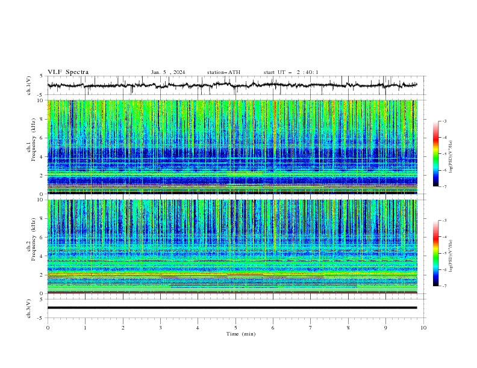Click the ch.1 spectrogram's color scale bar
Viewport: 477px width, 368px height.
[x=435, y=153]
